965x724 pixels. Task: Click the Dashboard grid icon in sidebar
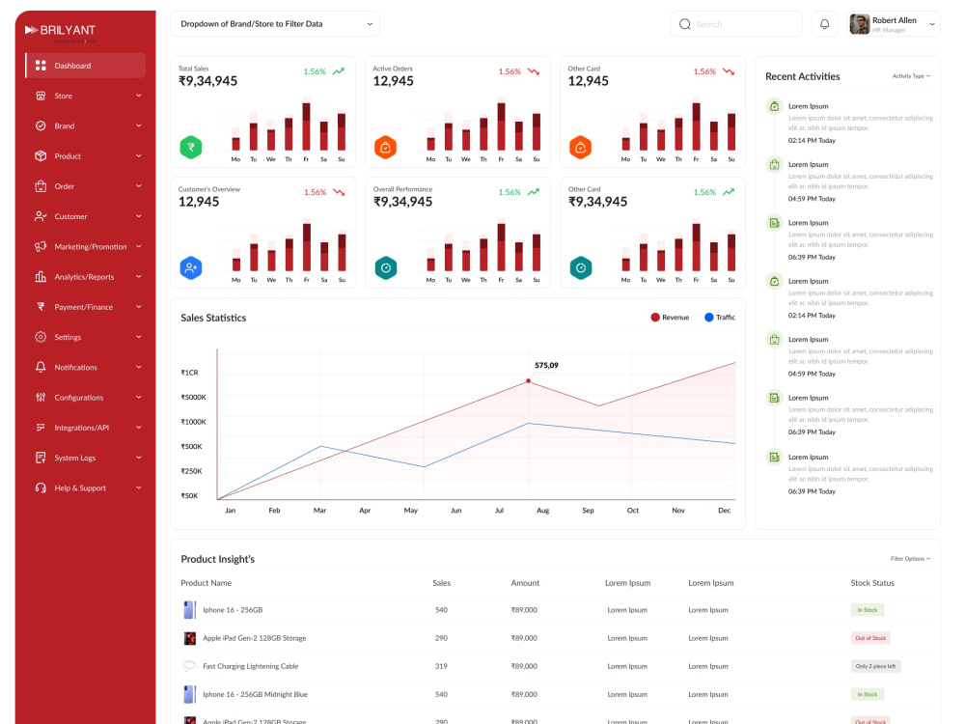[41, 66]
